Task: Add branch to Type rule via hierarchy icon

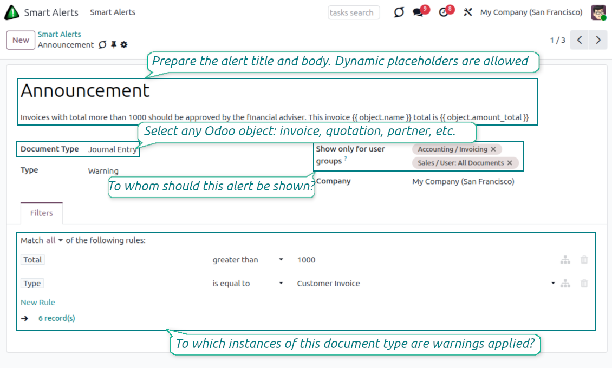Action: [565, 283]
